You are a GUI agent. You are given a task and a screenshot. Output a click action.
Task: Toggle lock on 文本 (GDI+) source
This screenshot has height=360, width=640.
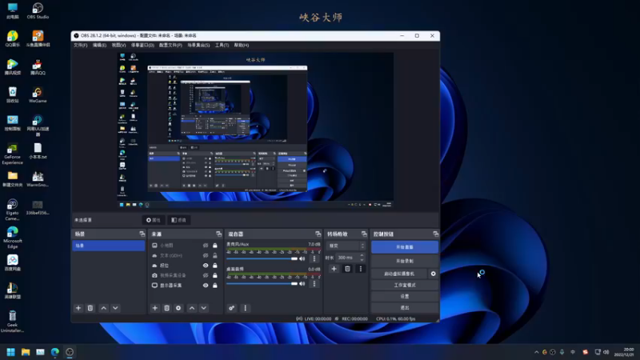215,255
